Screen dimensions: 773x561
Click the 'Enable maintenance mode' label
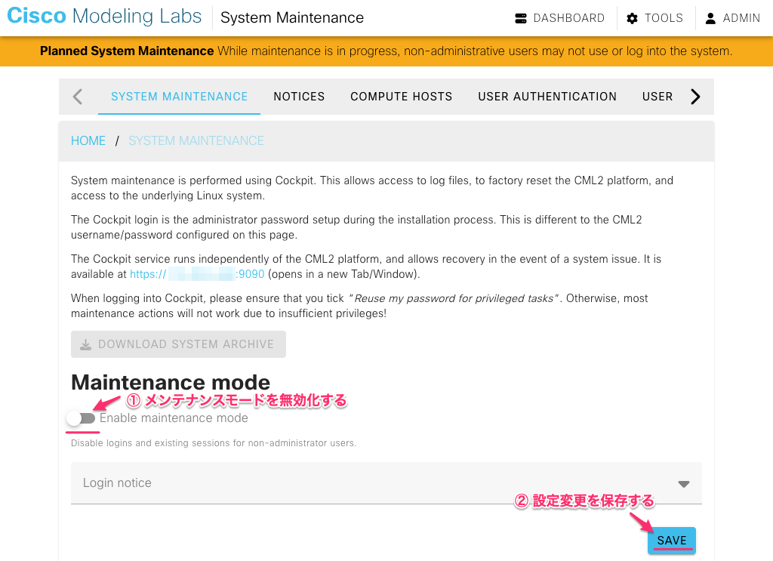[x=174, y=418]
